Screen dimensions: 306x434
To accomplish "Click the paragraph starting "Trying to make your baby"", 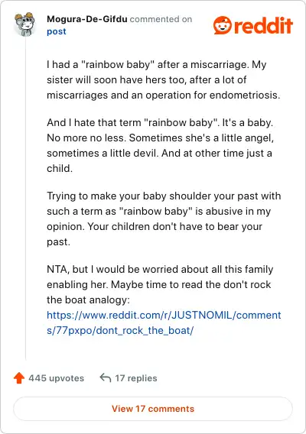I will tap(164, 219).
